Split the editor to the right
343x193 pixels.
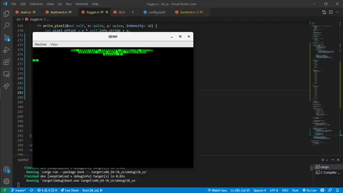(x=331, y=12)
